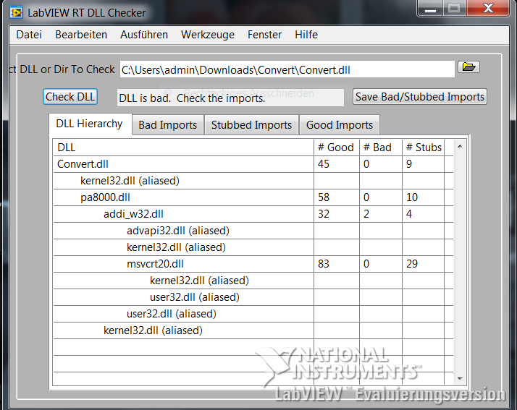Click the table scrollbar down arrow
This screenshot has height=410, width=517.
pyautogui.click(x=460, y=379)
